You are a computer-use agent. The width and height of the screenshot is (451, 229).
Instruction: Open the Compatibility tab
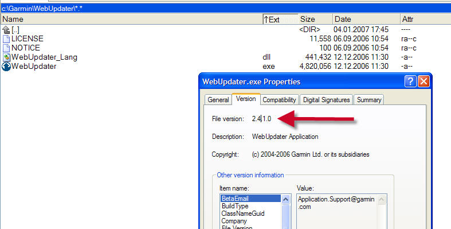click(279, 100)
